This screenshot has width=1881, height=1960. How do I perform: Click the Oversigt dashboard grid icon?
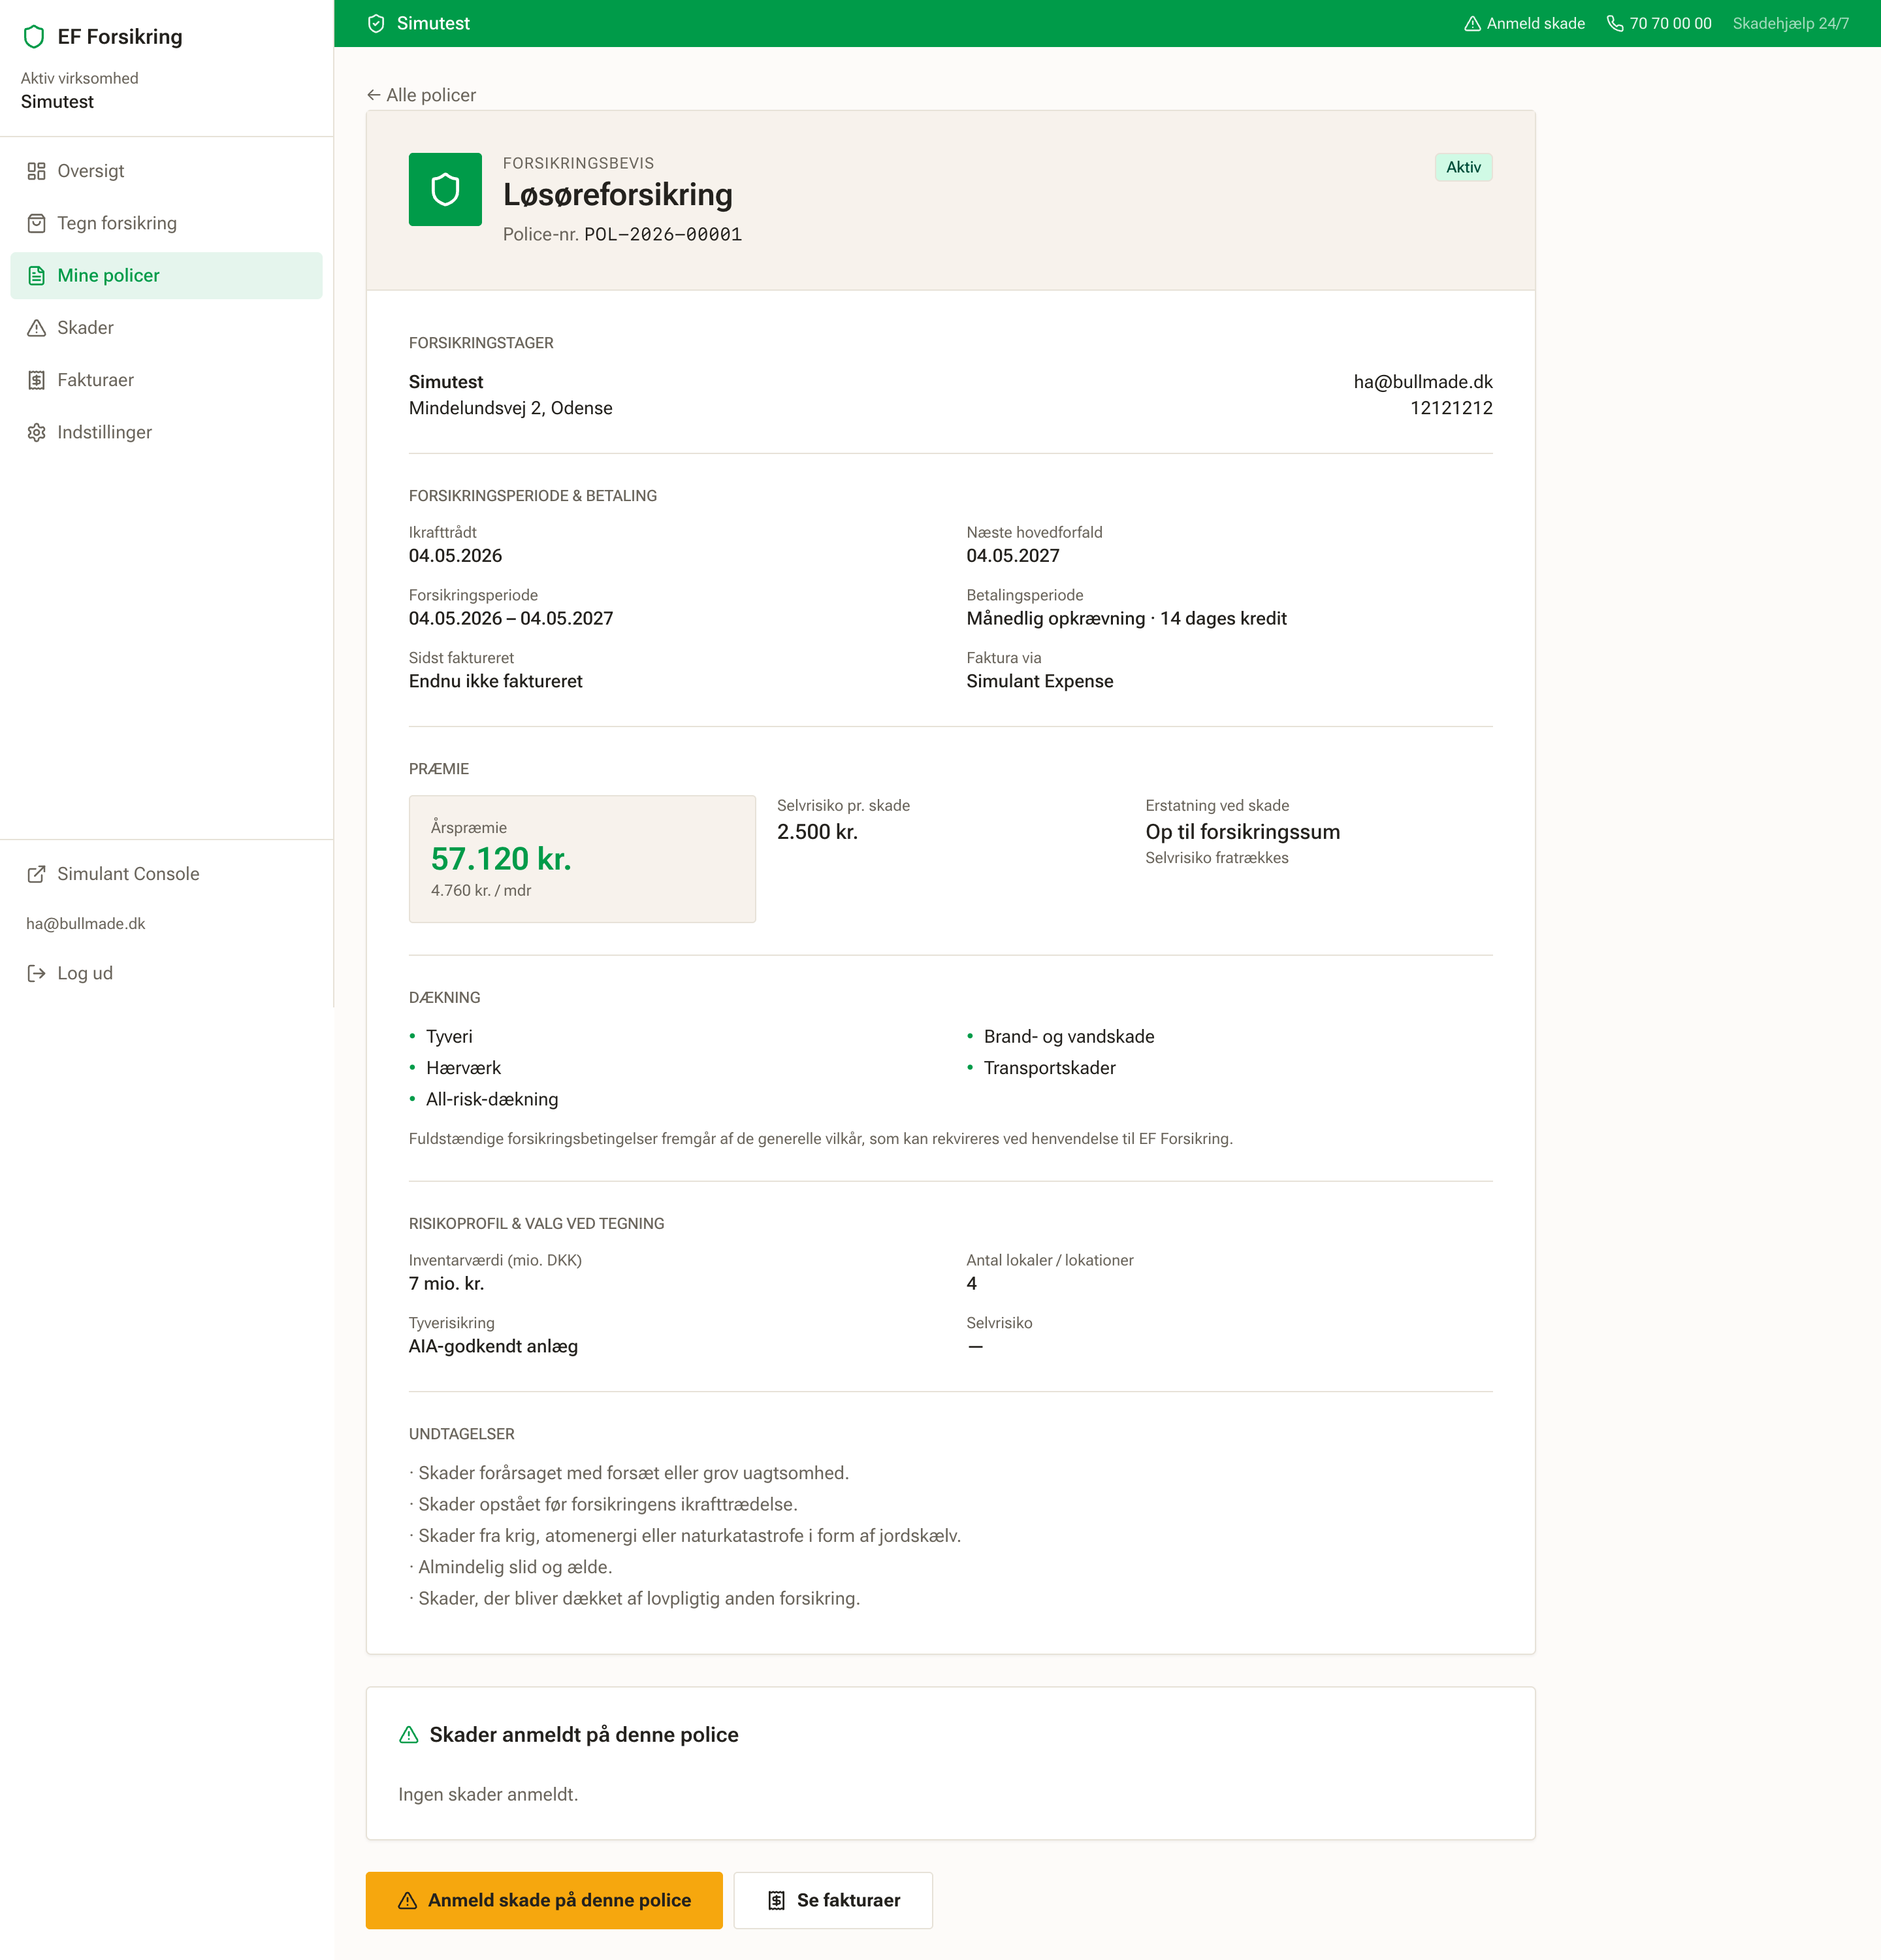(x=37, y=171)
